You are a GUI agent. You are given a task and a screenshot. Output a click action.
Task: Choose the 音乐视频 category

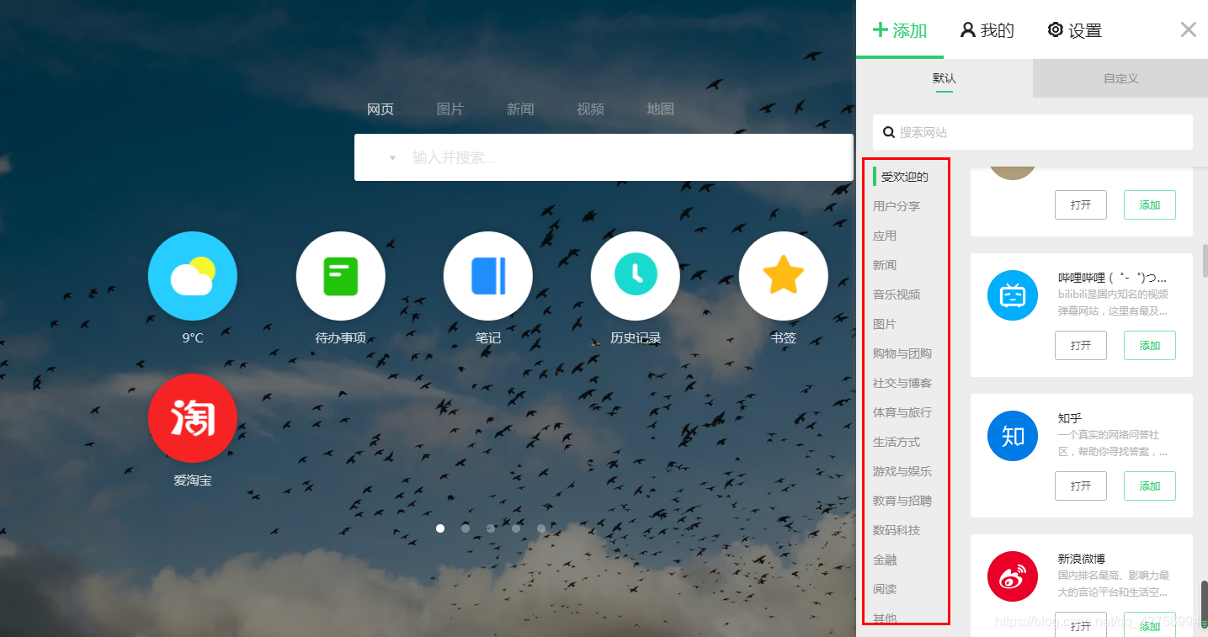point(897,295)
